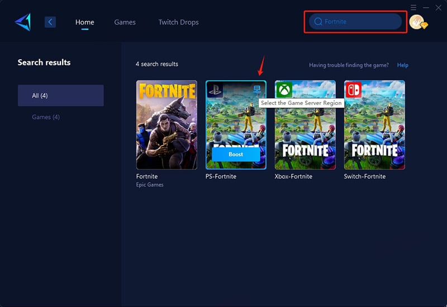Click the '4 search results' text
This screenshot has width=447, height=307.
[157, 64]
